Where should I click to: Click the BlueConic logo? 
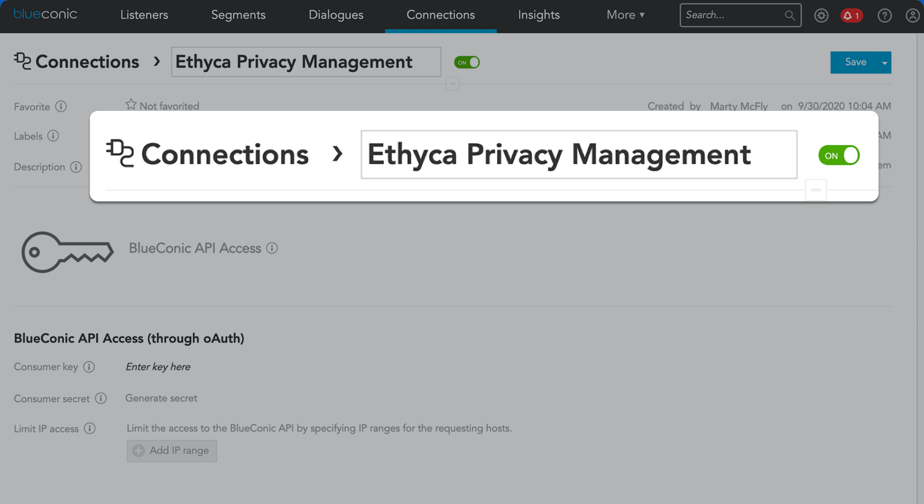(x=45, y=14)
